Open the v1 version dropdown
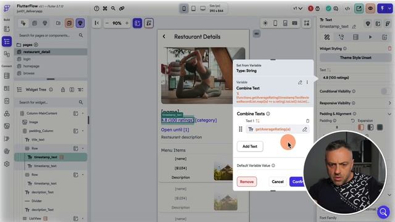Image resolution: width=395 pixels, height=222 pixels. click(x=297, y=8)
